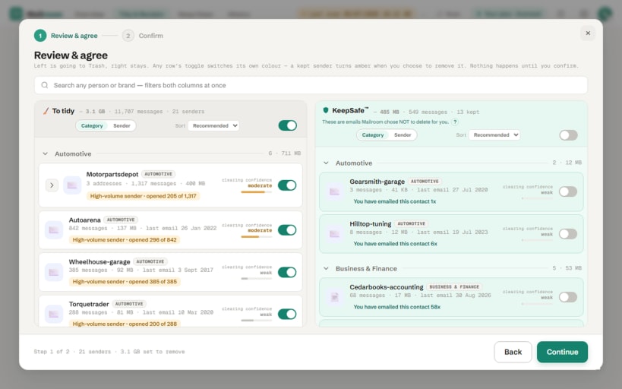
Task: Expand Motorpartsdepot addresses chevron
Action: [x=52, y=185]
